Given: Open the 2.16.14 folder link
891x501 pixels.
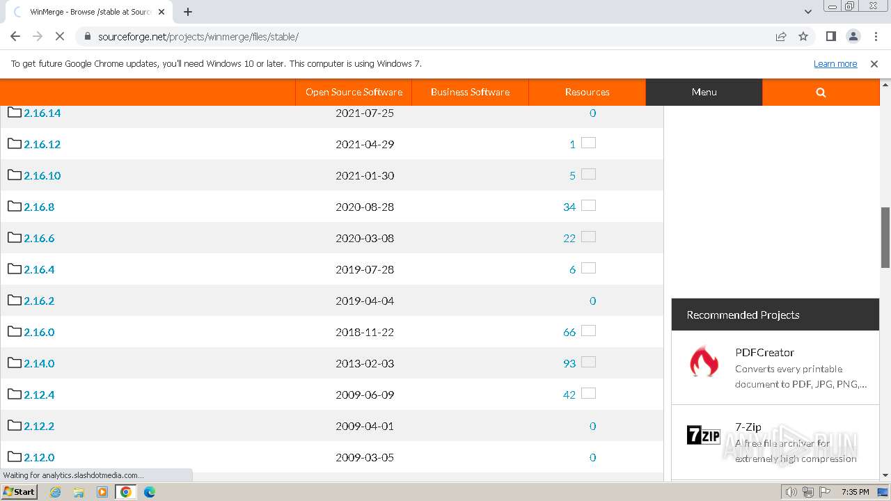Looking at the screenshot, I should pos(42,113).
